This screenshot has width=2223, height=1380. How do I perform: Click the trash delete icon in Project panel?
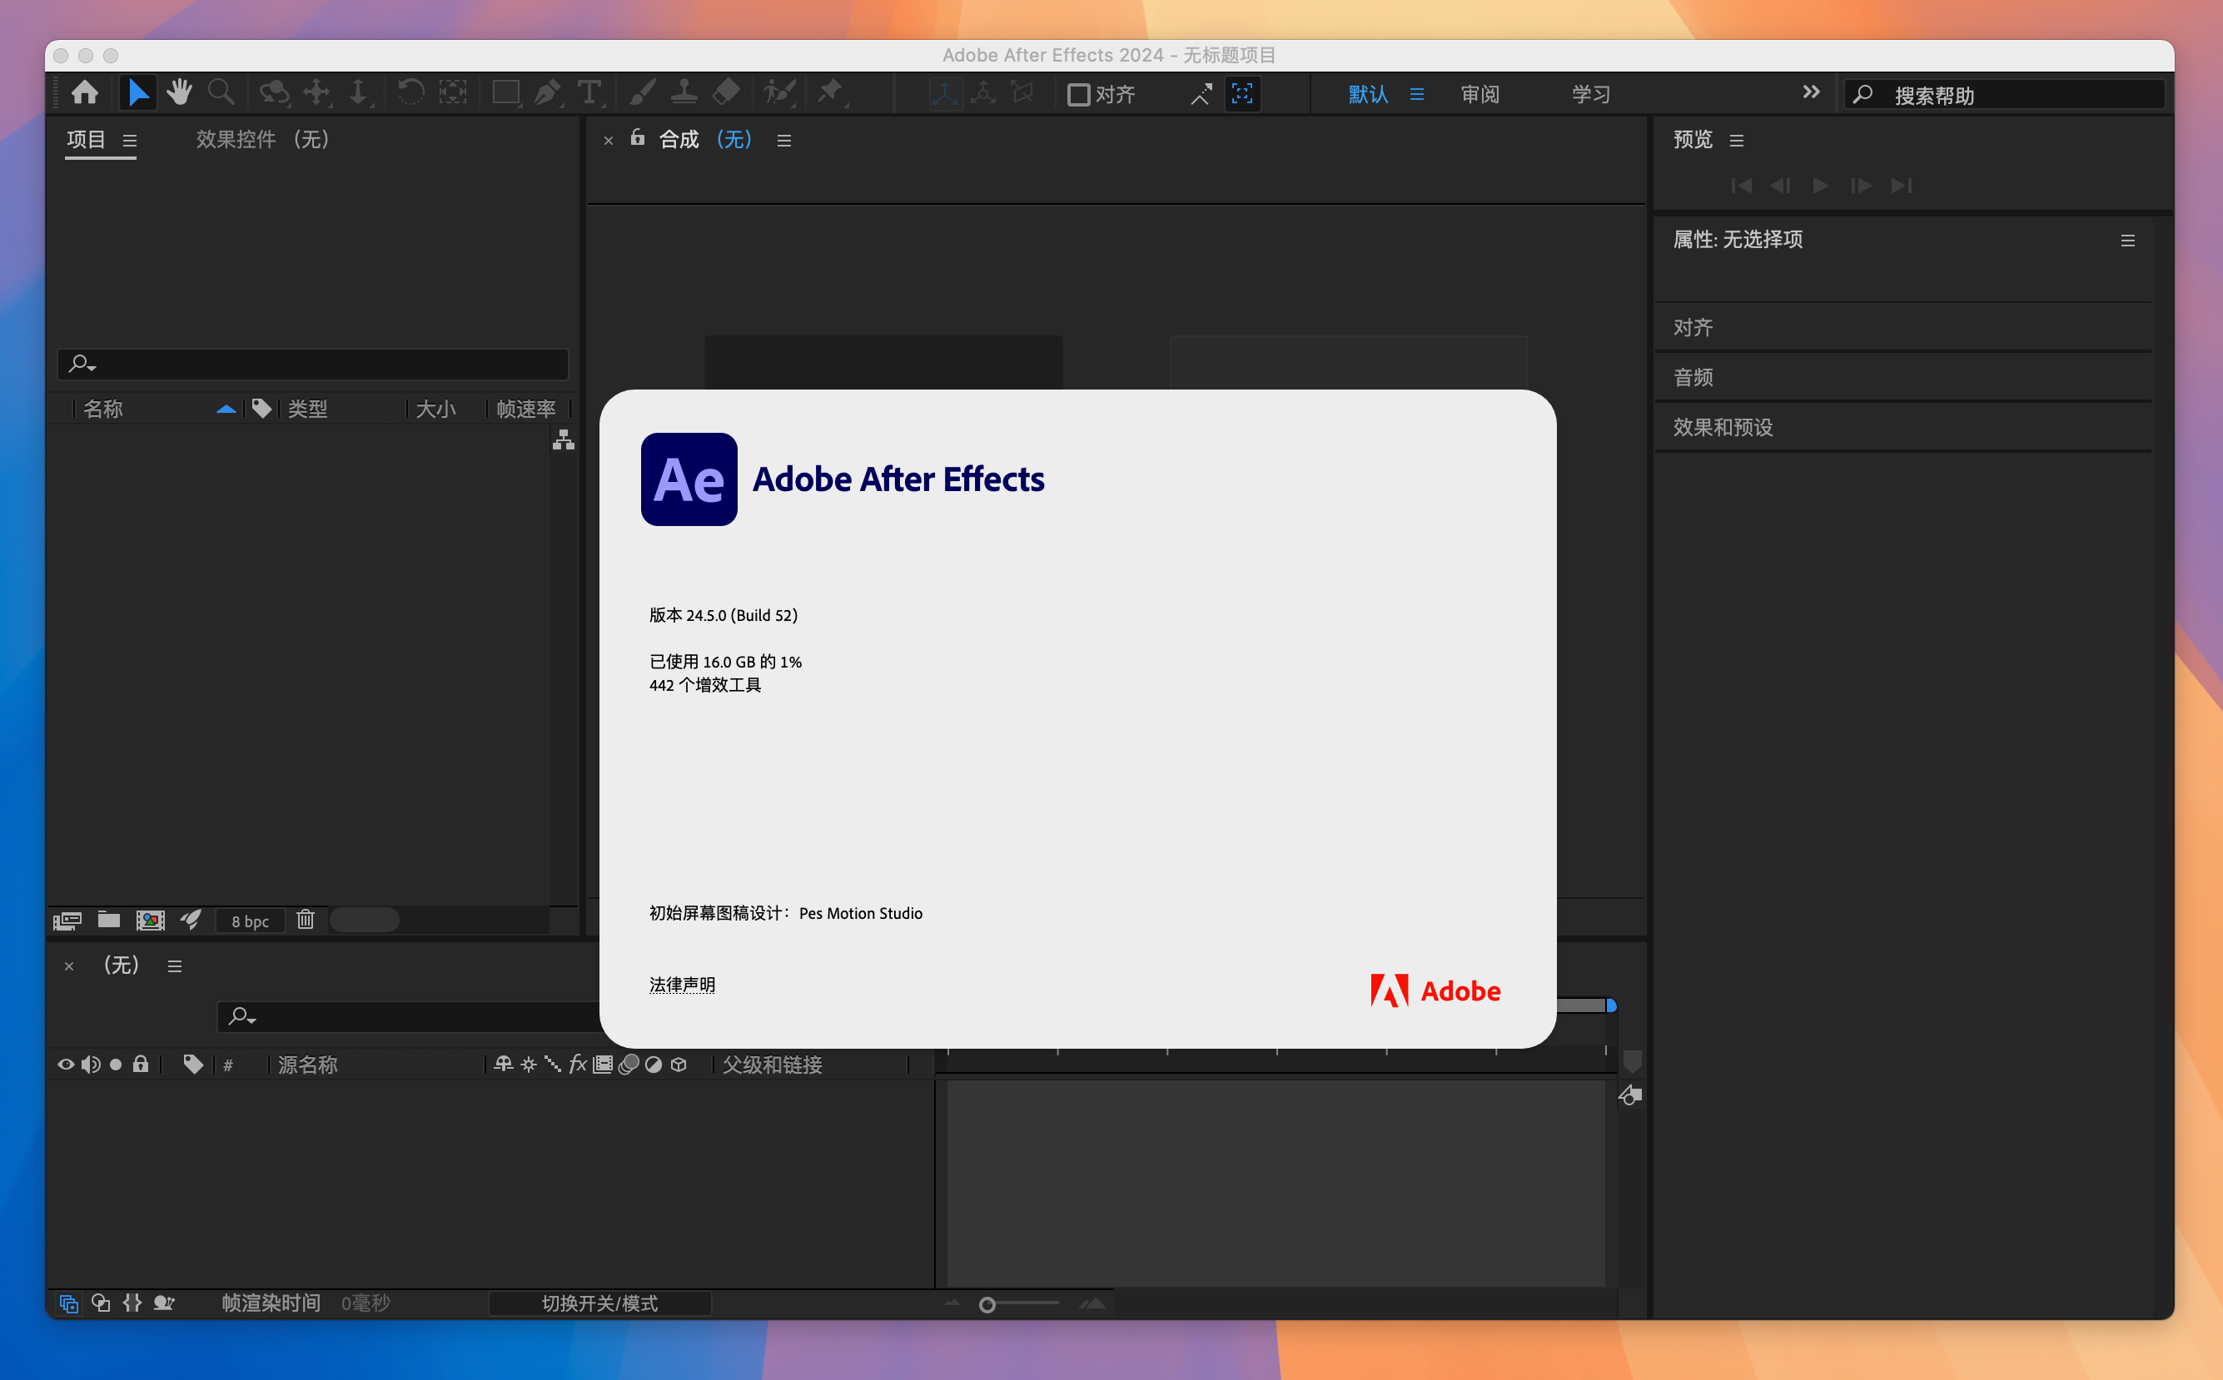pos(306,919)
